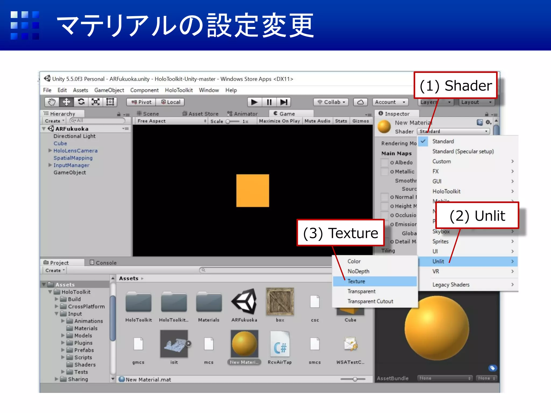The width and height of the screenshot is (551, 413).
Task: Open the Shader dropdown
Action: (453, 131)
